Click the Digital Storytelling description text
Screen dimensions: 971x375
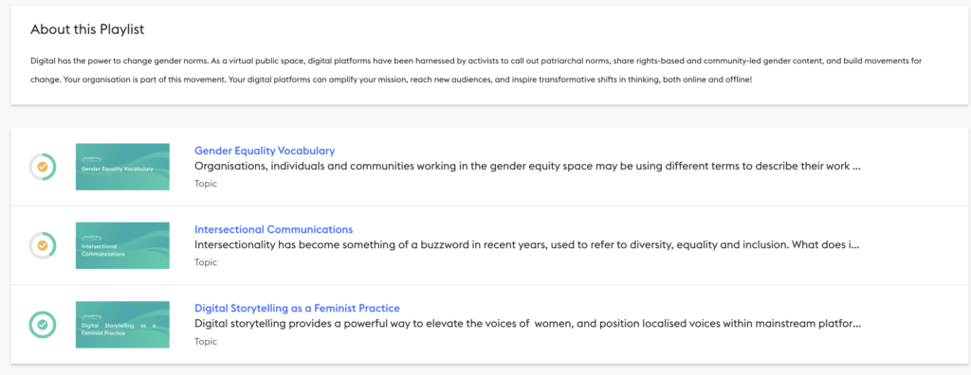[x=527, y=324]
